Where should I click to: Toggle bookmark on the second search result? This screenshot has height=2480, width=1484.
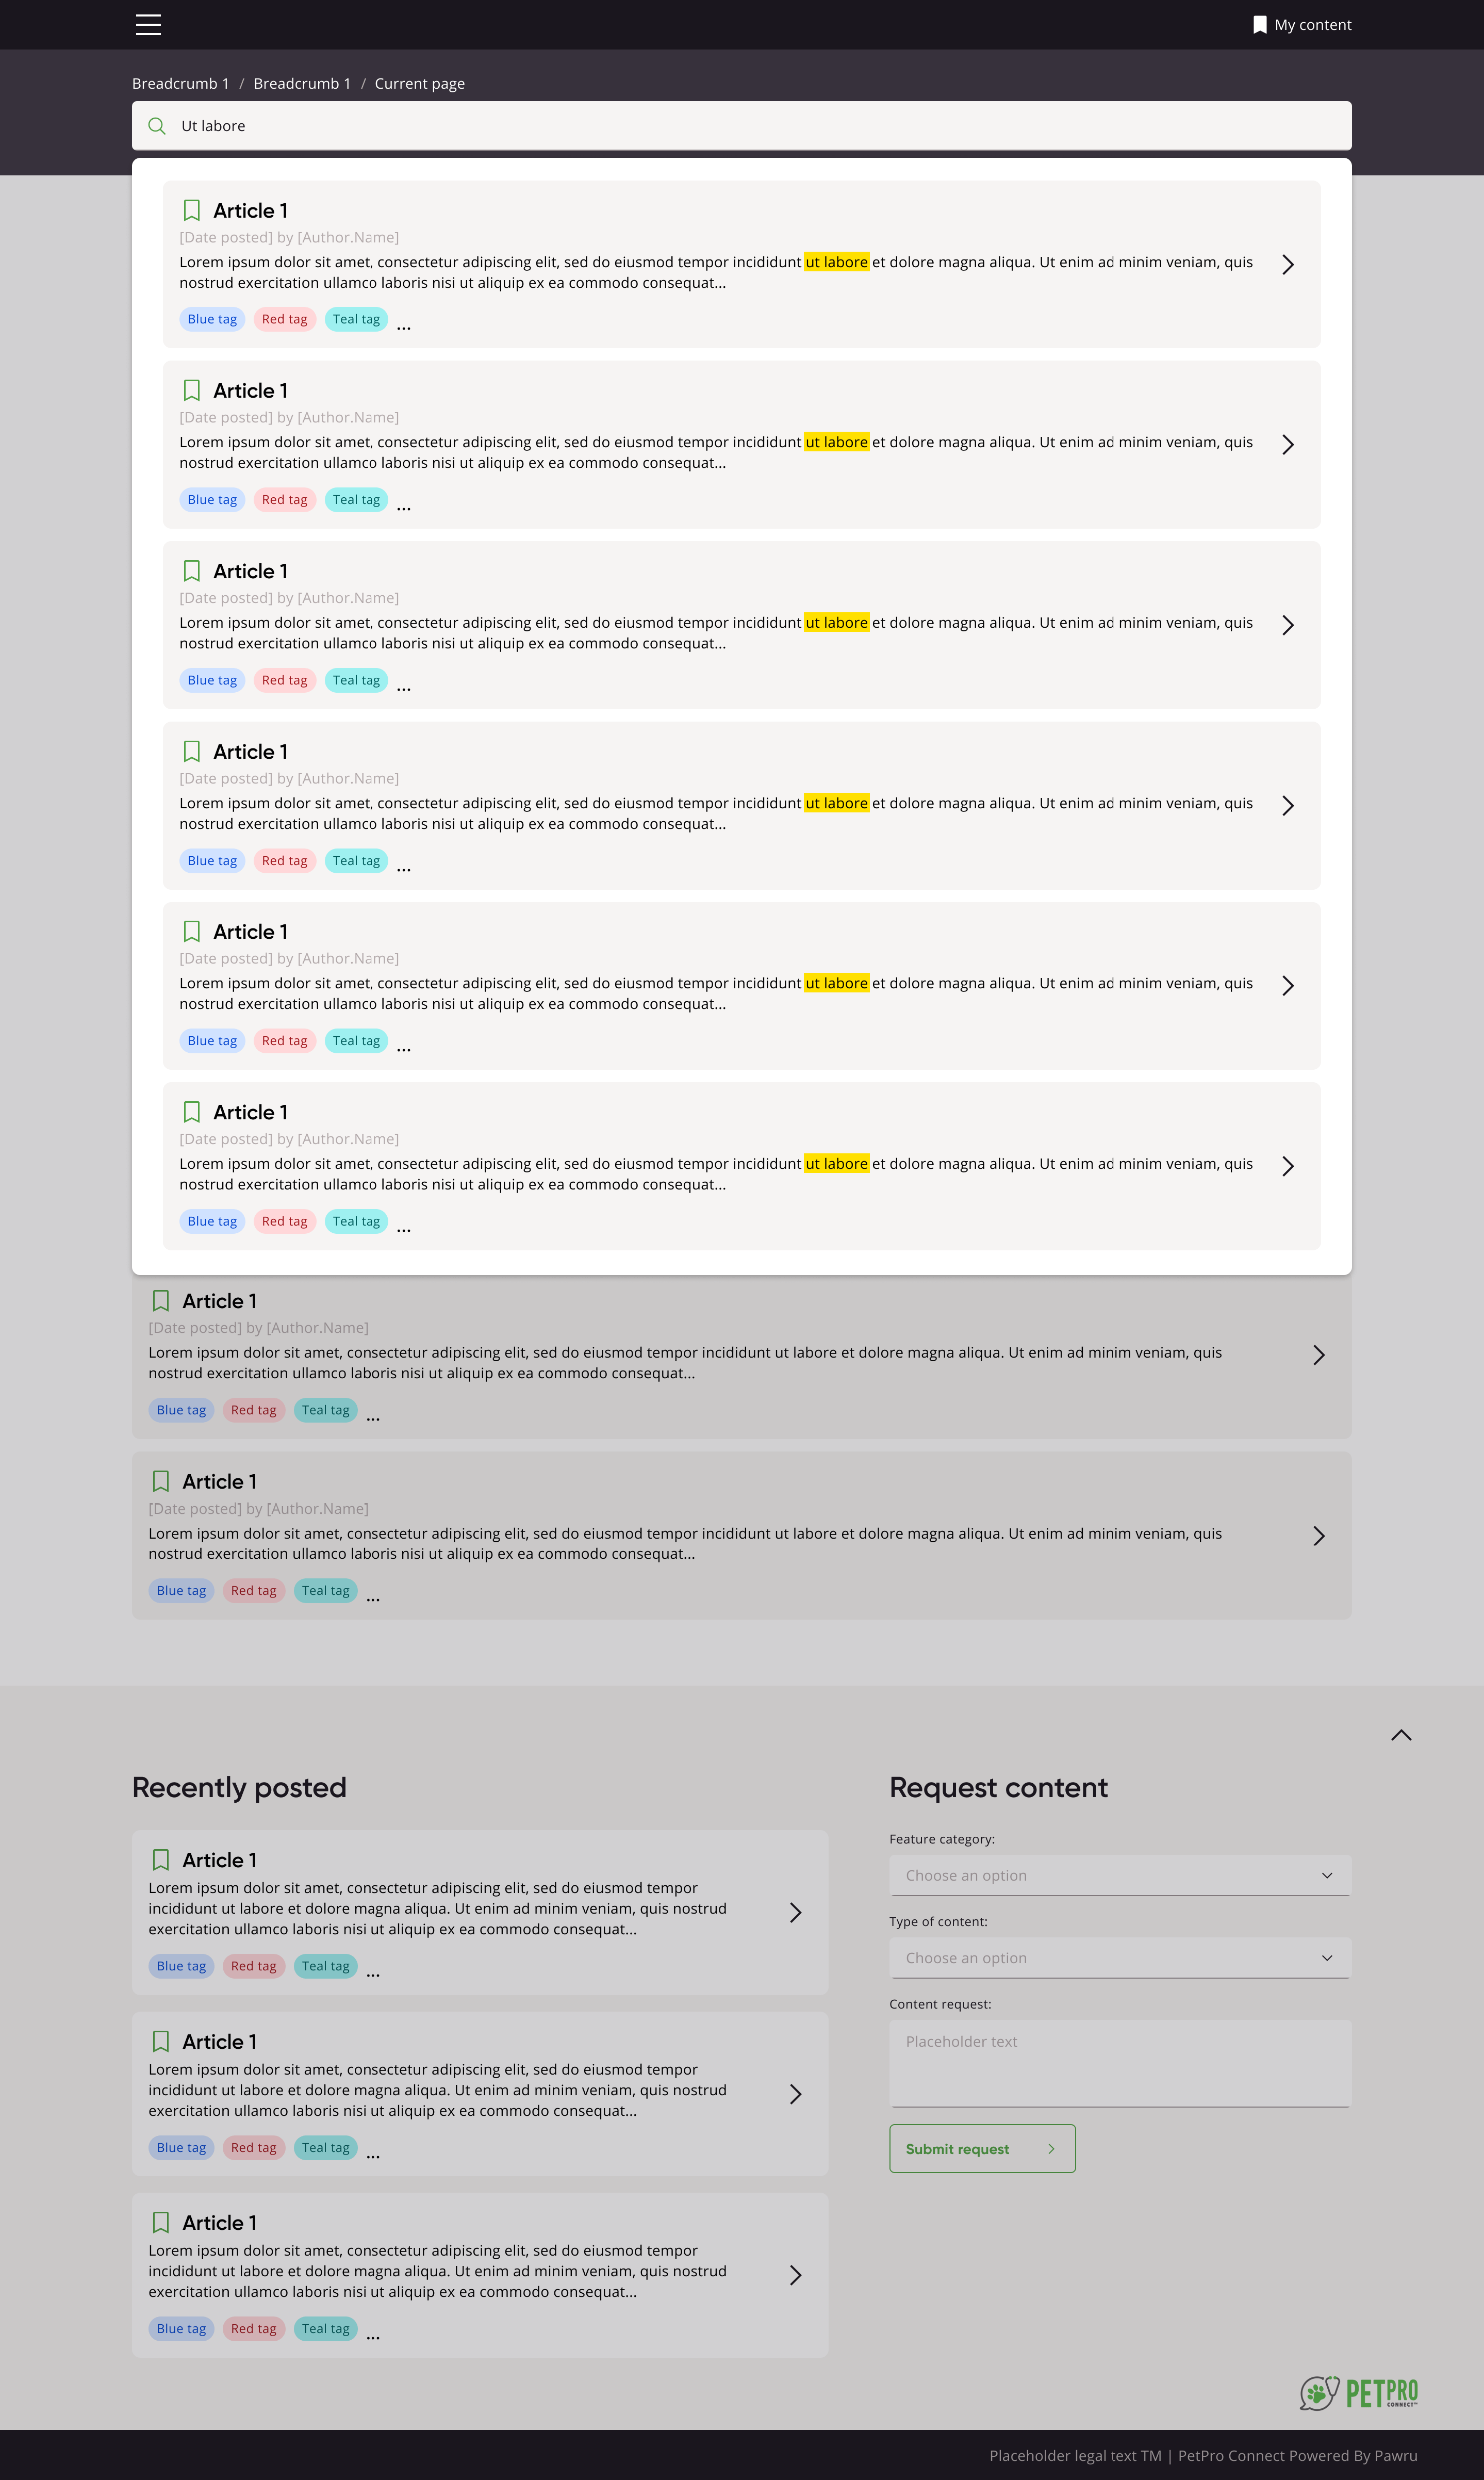[x=192, y=391]
